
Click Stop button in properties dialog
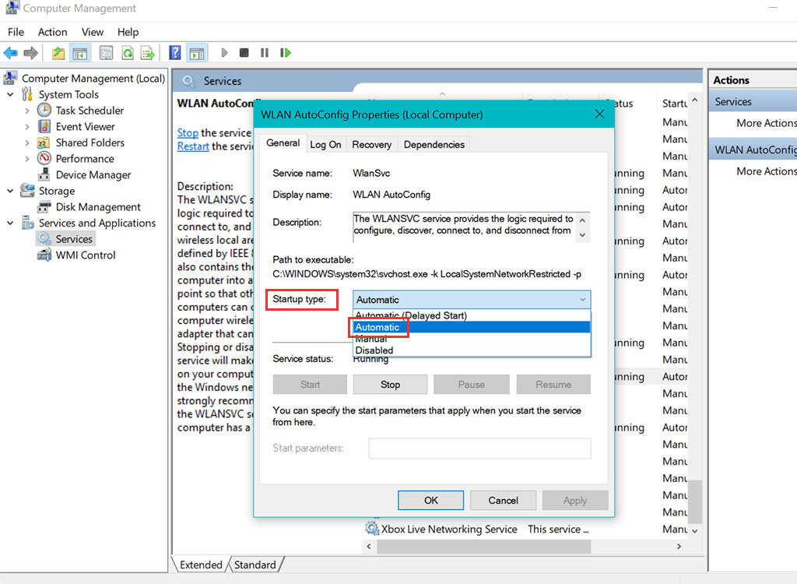click(x=390, y=385)
